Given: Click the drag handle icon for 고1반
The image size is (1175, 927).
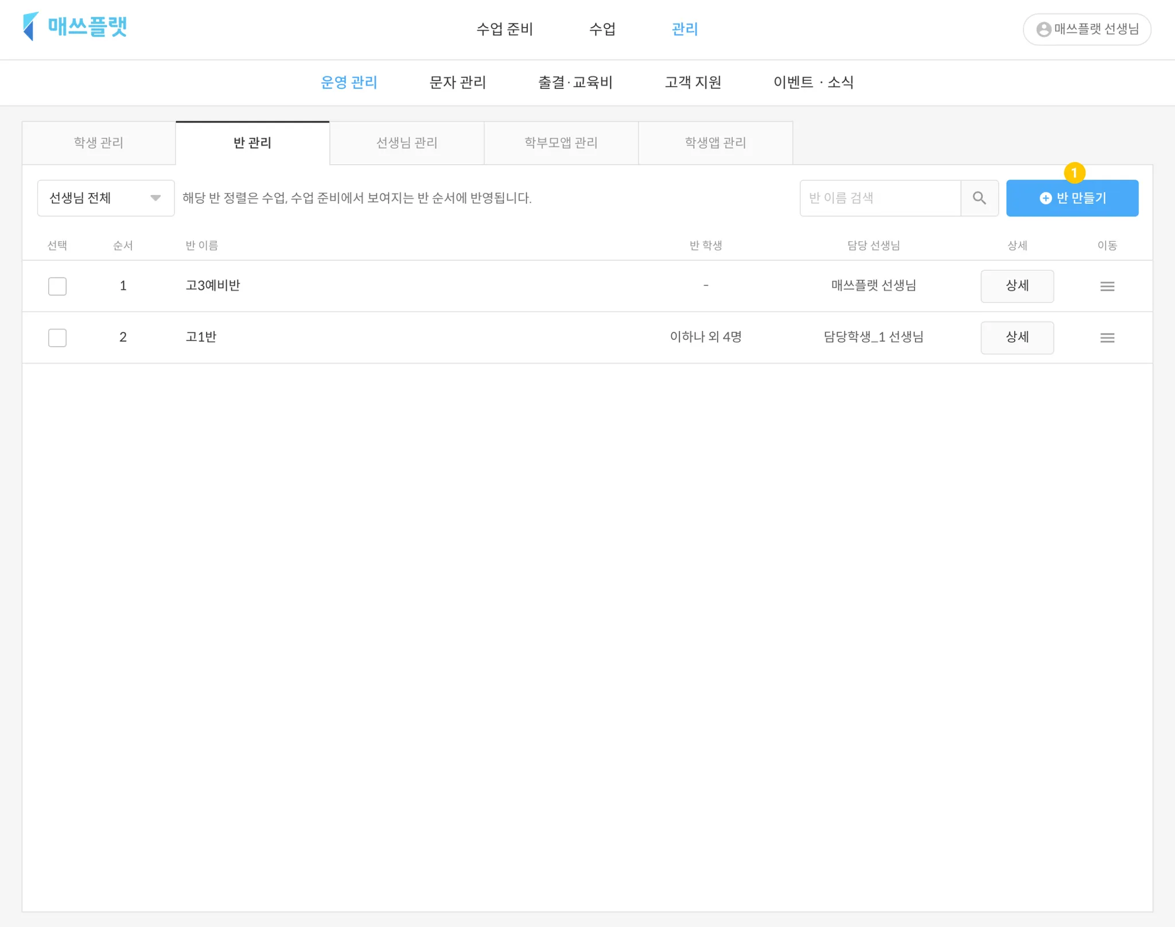Looking at the screenshot, I should pyautogui.click(x=1107, y=338).
